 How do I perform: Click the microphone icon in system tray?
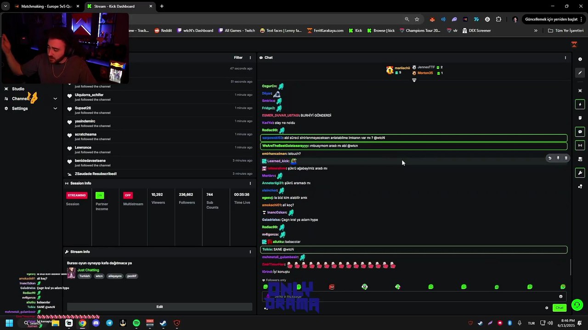[x=520, y=323]
